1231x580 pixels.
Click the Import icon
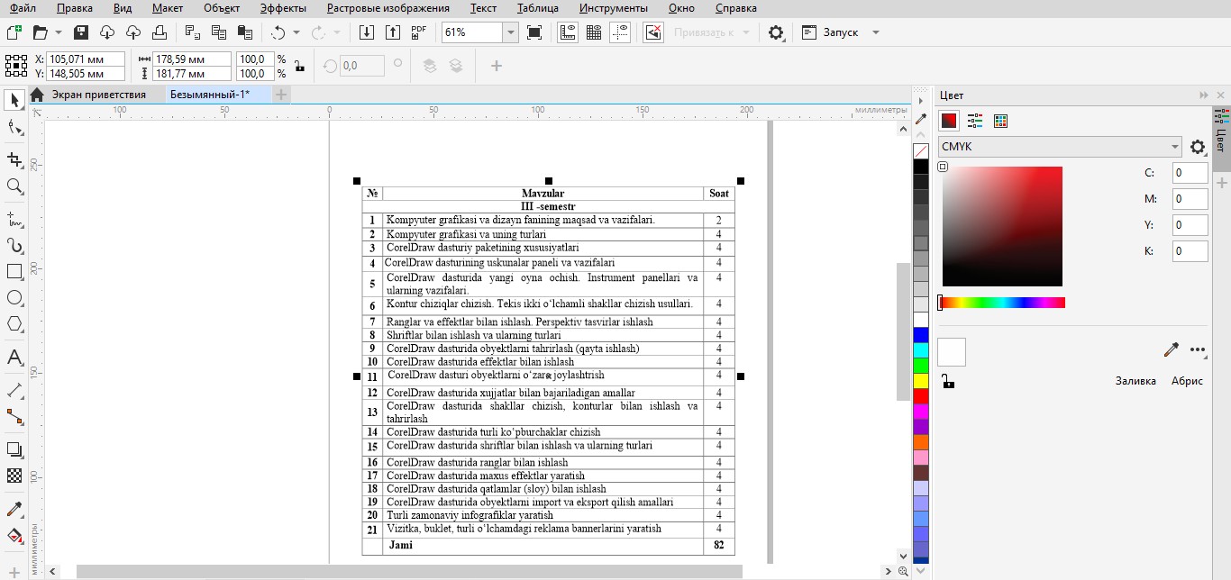[x=367, y=32]
